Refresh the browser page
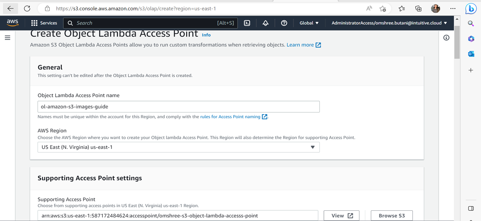 tap(27, 9)
